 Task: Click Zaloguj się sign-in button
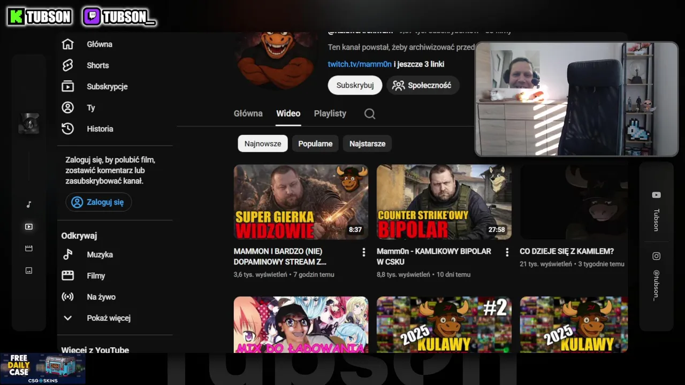click(98, 202)
